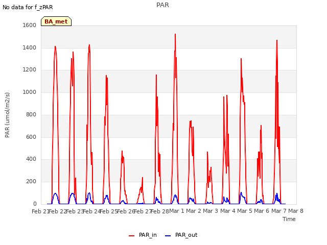Click the tall PAR_in peak above Mar 7
The width and height of the screenshot is (327, 245).
point(277,41)
